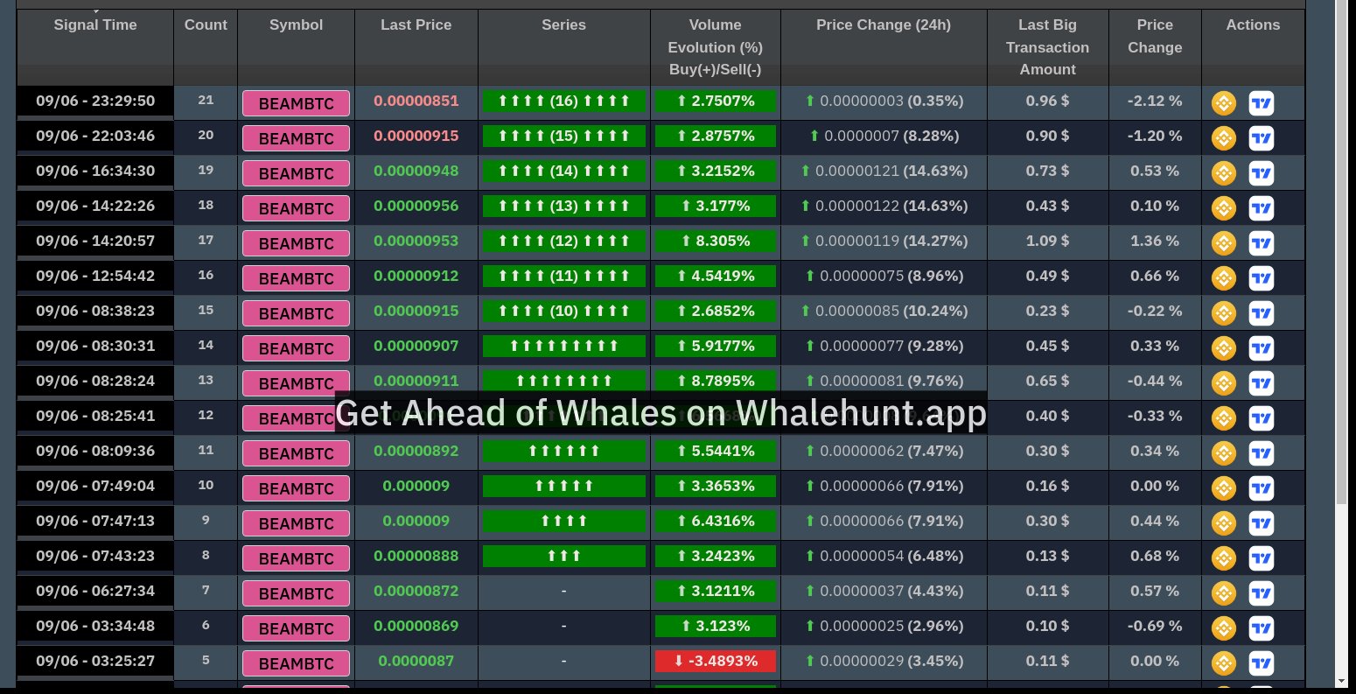Screen dimensions: 1356x694
Task: Open TradingView icon for 14:20:57 signal row
Action: click(x=1261, y=243)
